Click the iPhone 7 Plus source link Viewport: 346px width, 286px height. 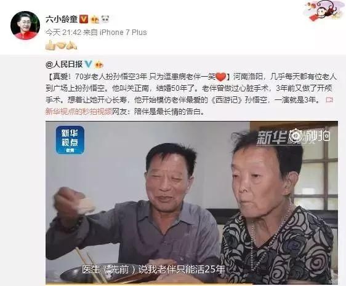pos(123,33)
